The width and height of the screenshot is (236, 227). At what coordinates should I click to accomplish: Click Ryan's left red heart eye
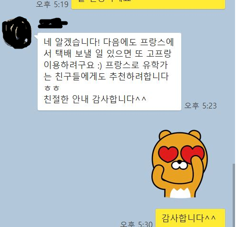click(x=168, y=154)
